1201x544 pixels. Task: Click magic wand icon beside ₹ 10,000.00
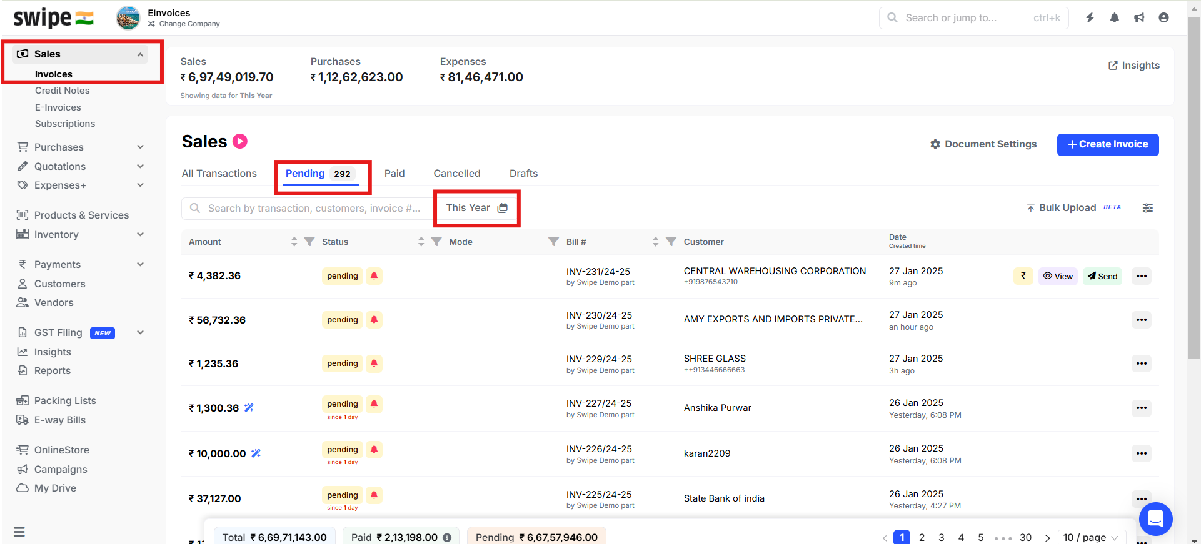pyautogui.click(x=256, y=453)
